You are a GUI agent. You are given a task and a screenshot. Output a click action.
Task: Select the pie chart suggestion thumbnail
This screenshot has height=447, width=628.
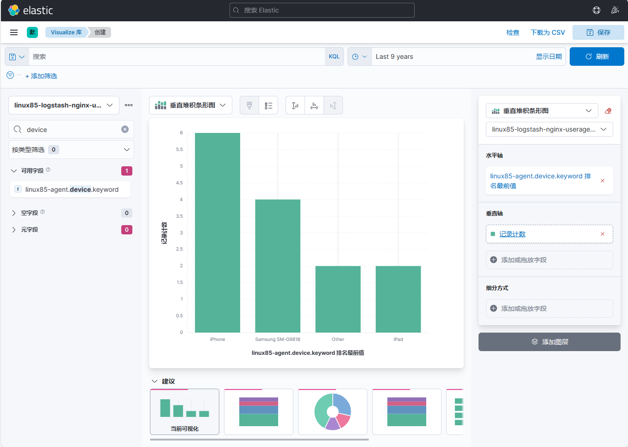[333, 412]
